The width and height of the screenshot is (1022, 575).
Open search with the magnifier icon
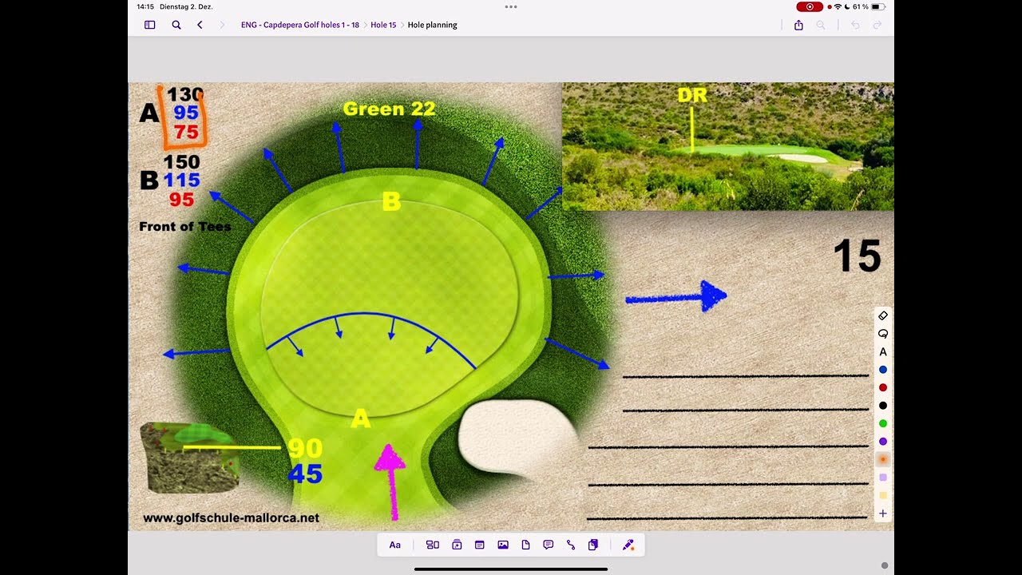(x=176, y=25)
